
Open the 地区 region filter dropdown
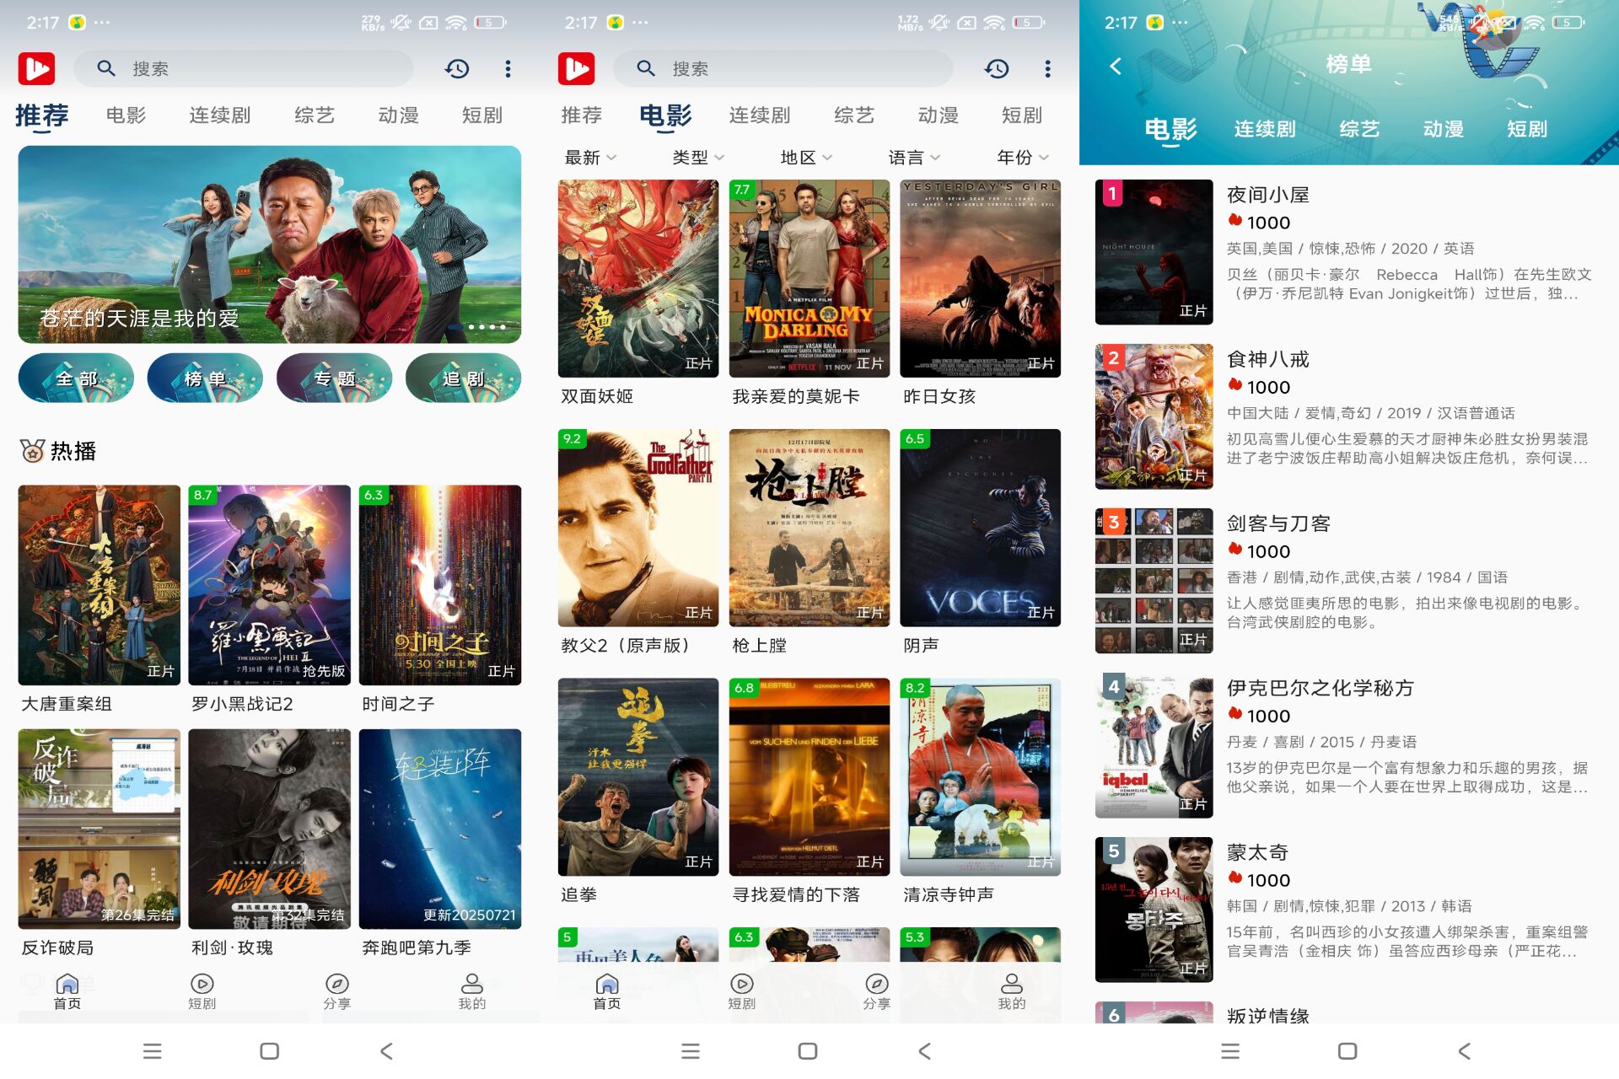(806, 158)
